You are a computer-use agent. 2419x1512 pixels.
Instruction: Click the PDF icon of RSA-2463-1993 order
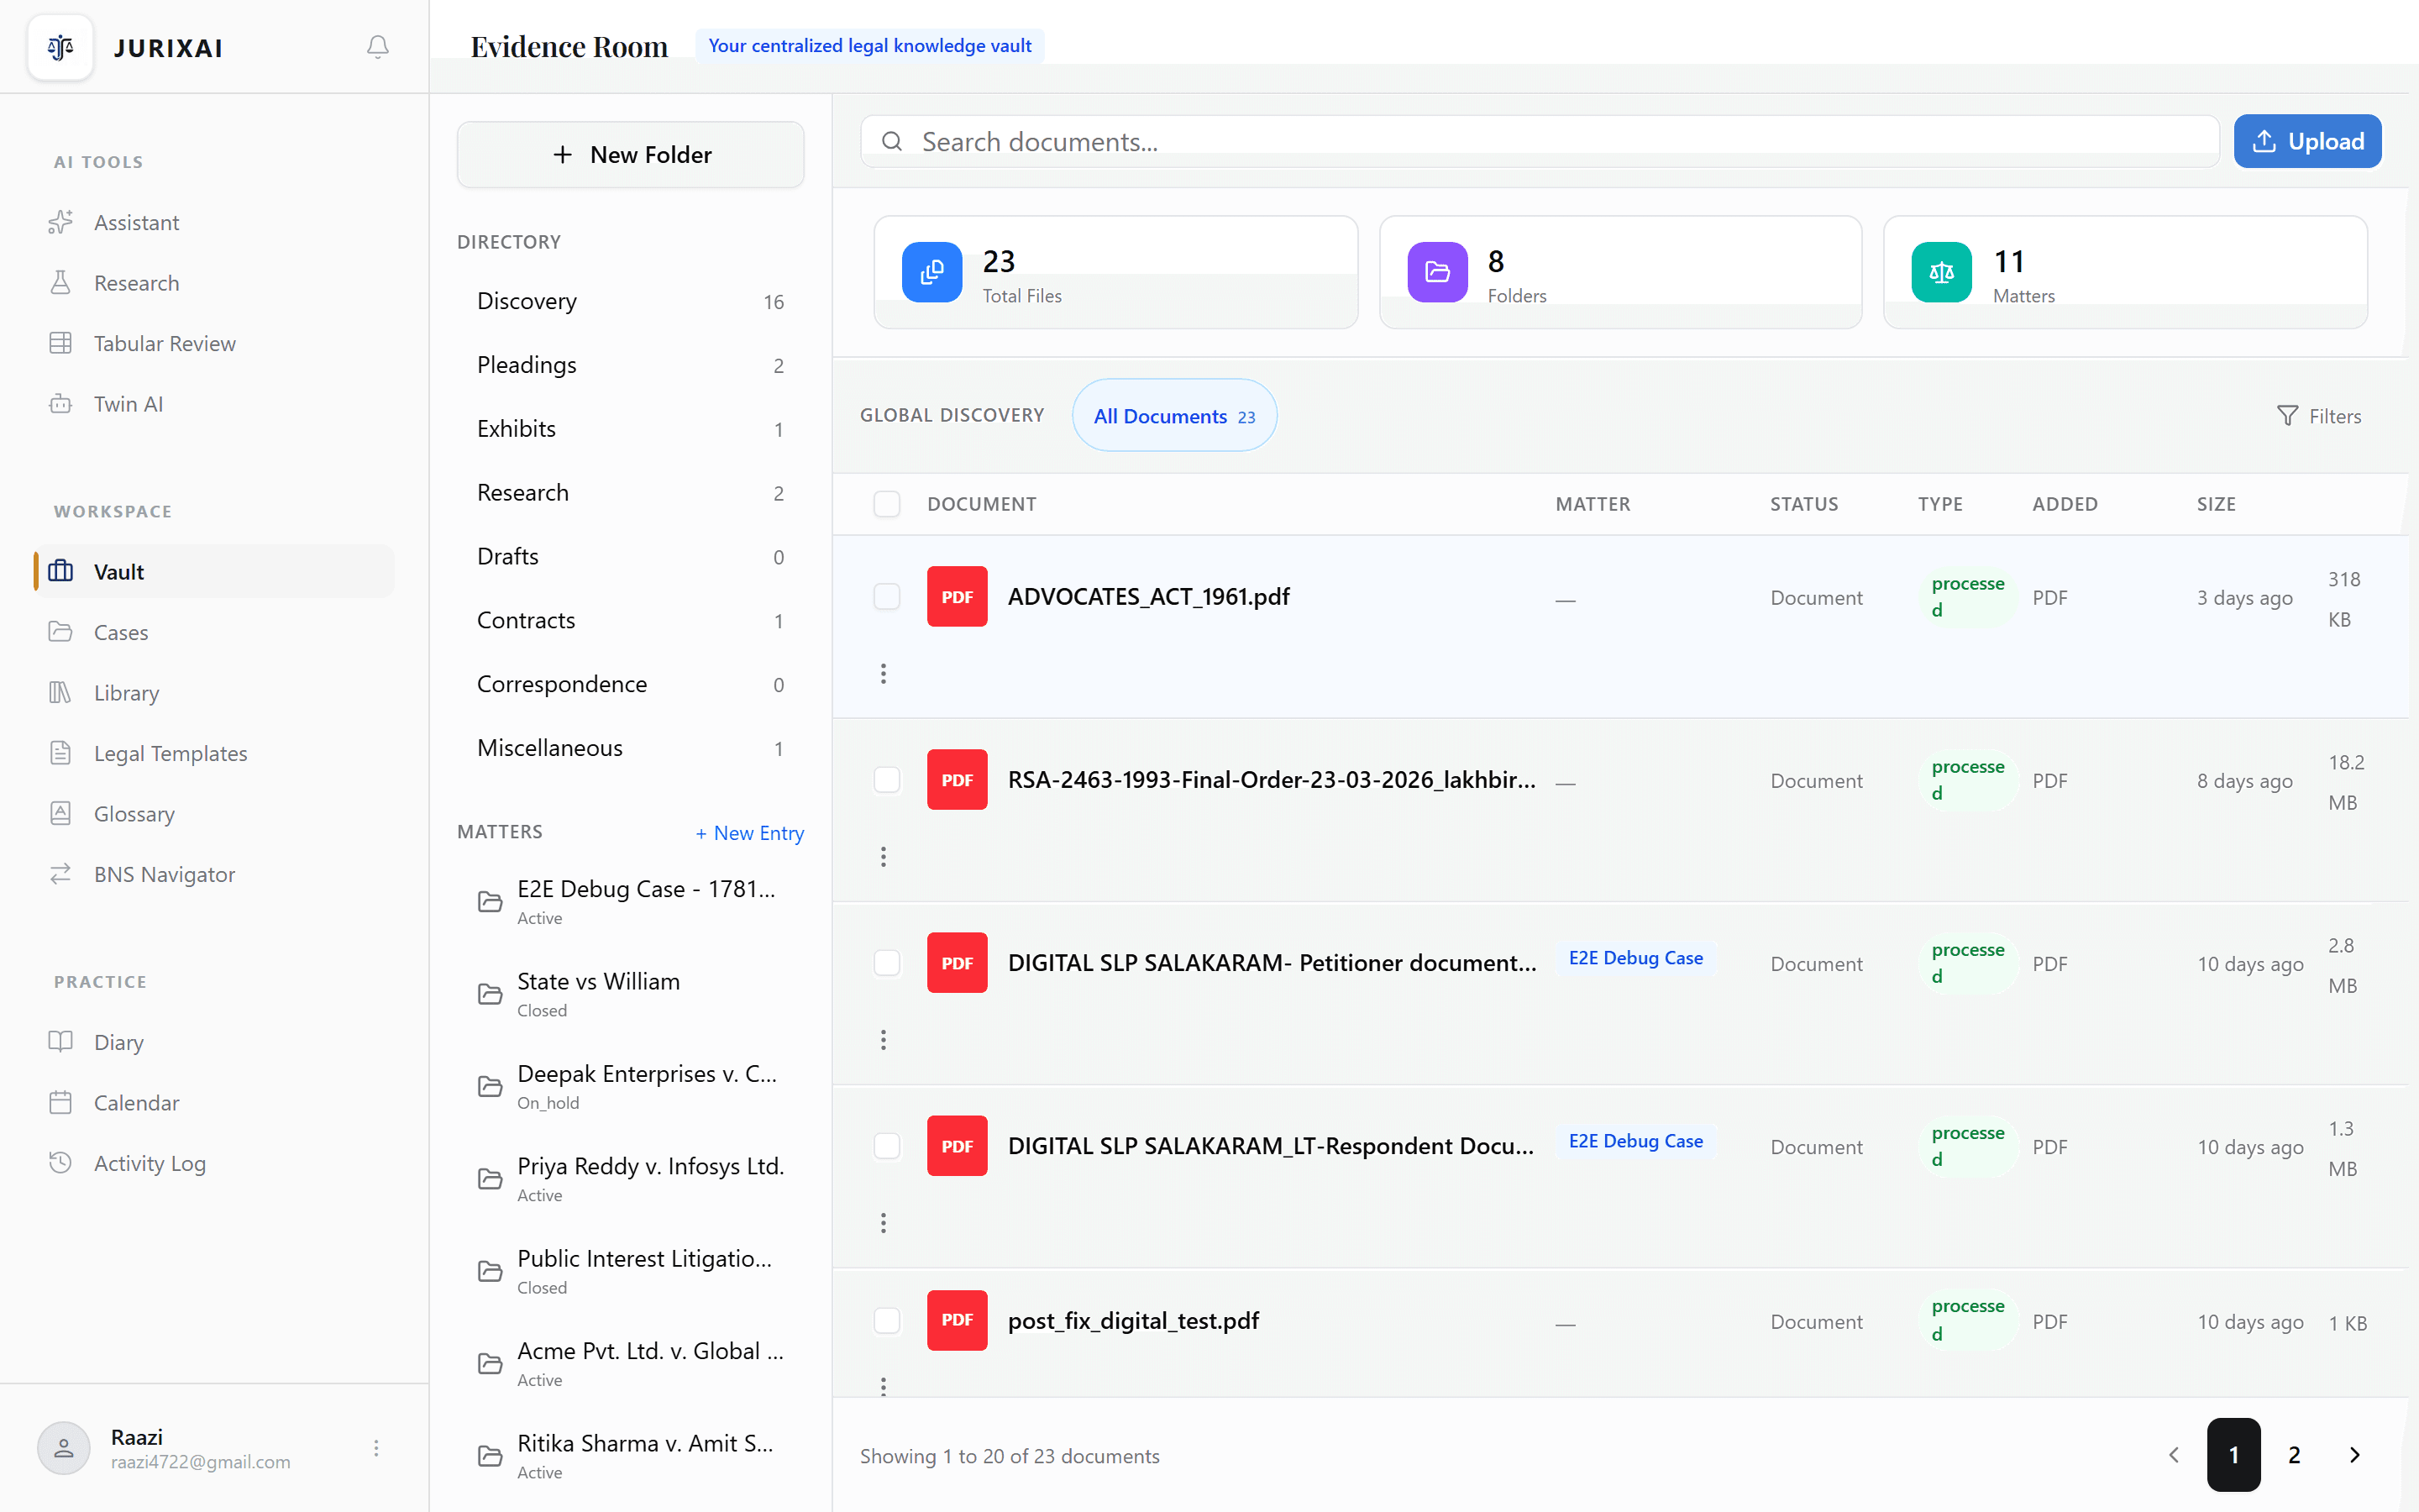point(957,780)
